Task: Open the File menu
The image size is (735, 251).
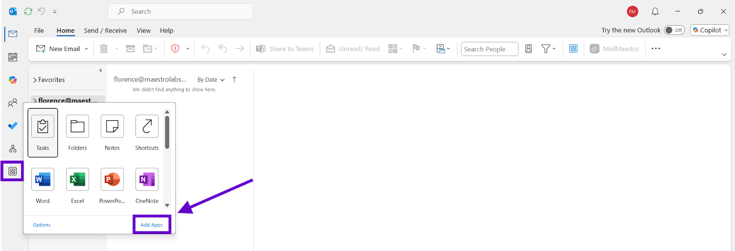Action: (x=39, y=31)
